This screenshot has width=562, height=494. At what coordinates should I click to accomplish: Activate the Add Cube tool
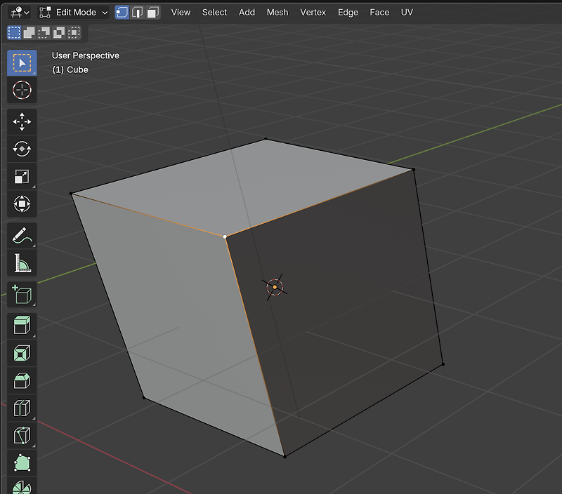coord(20,295)
